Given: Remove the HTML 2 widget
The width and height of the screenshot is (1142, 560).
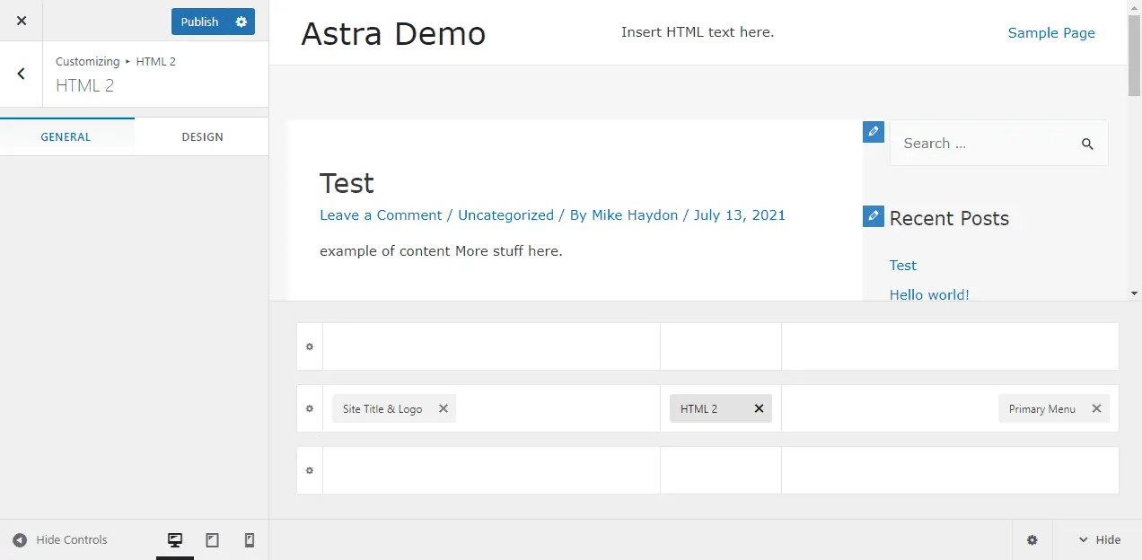Looking at the screenshot, I should (759, 408).
